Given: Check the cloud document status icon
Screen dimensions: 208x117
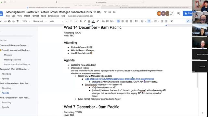Looking at the screenshot, I should pyautogui.click(x=114, y=12).
